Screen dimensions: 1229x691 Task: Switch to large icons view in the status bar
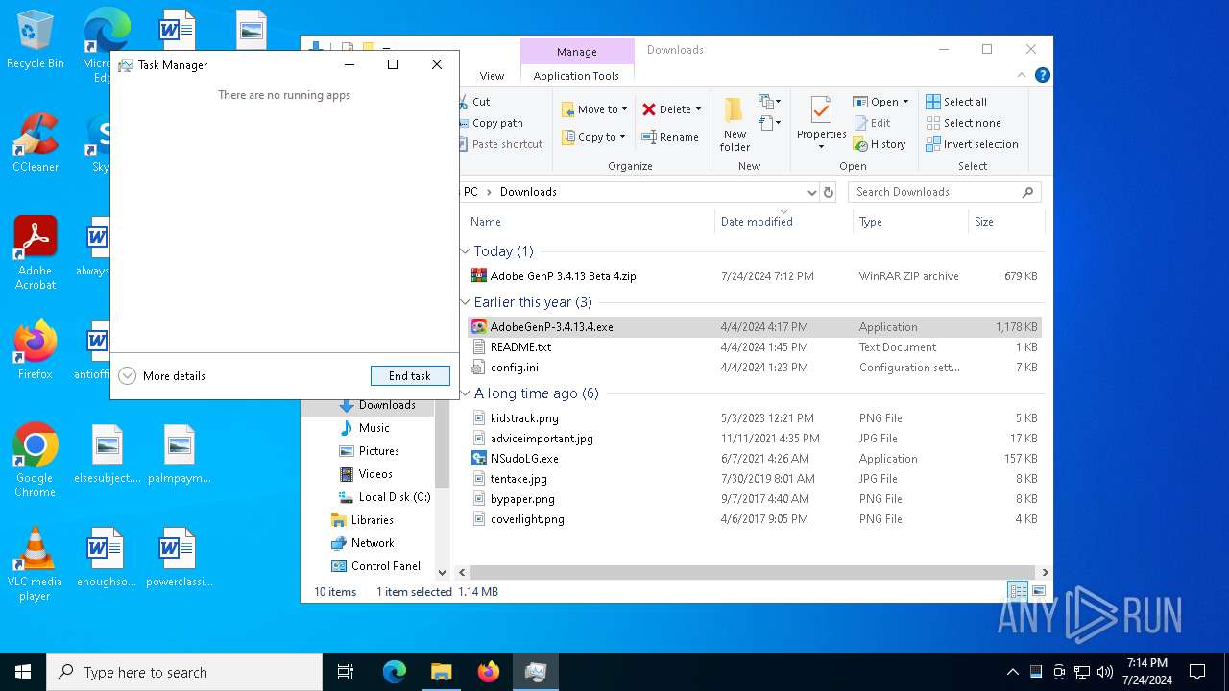pos(1038,591)
